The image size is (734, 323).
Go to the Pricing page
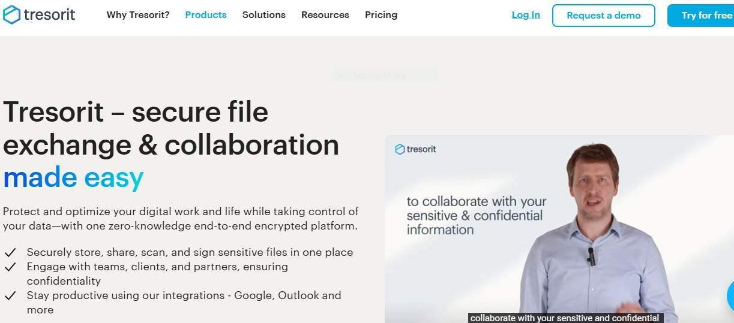click(381, 15)
